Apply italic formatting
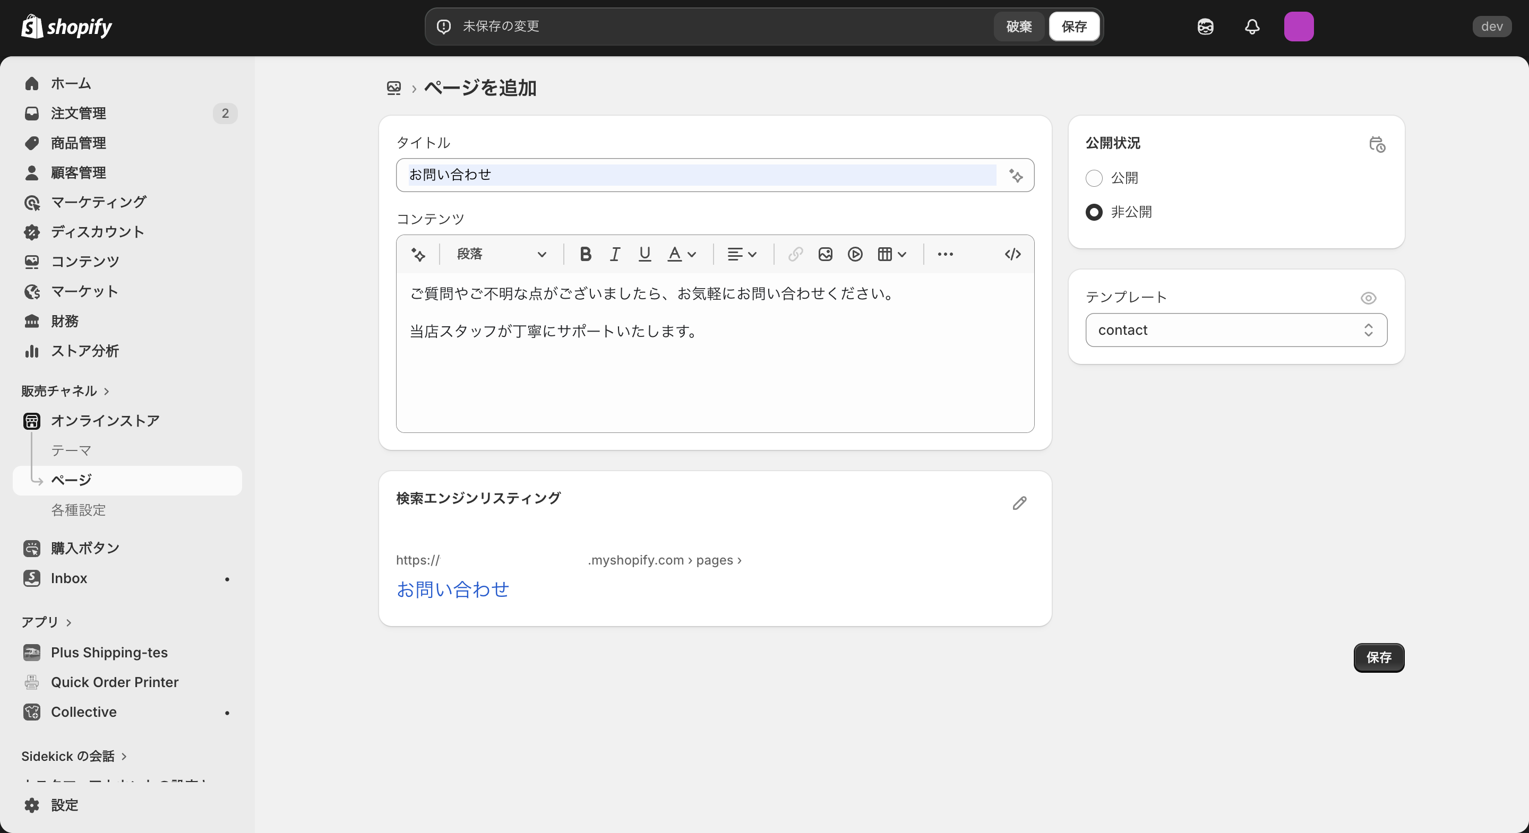 point(614,254)
